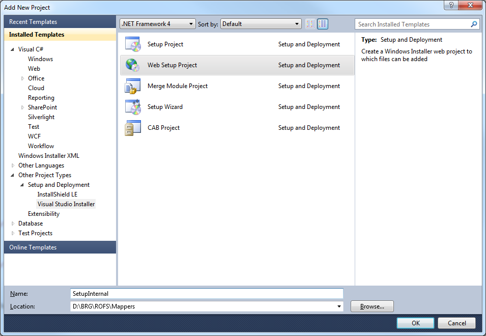
Task: Select the Setup Project template name
Action: pyautogui.click(x=165, y=44)
